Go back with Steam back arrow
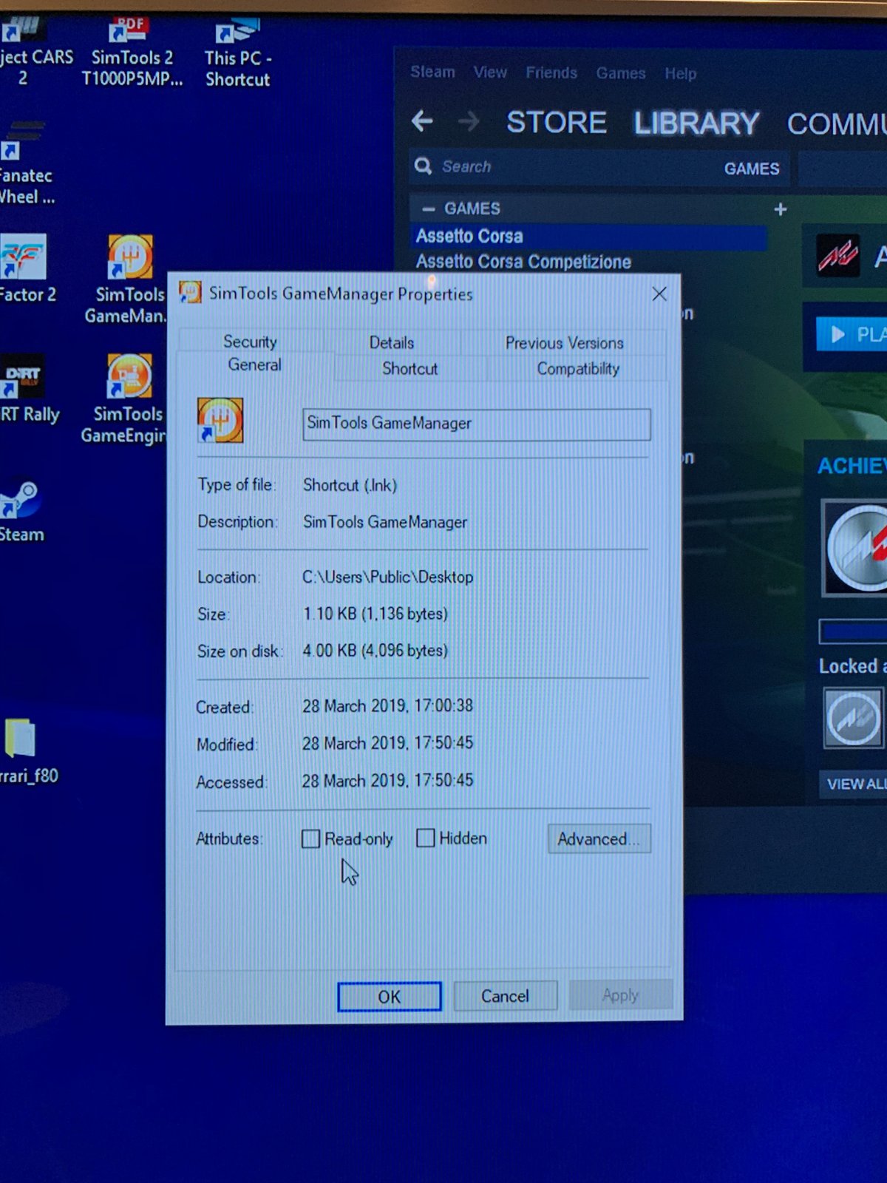This screenshot has height=1183, width=887. tap(422, 121)
